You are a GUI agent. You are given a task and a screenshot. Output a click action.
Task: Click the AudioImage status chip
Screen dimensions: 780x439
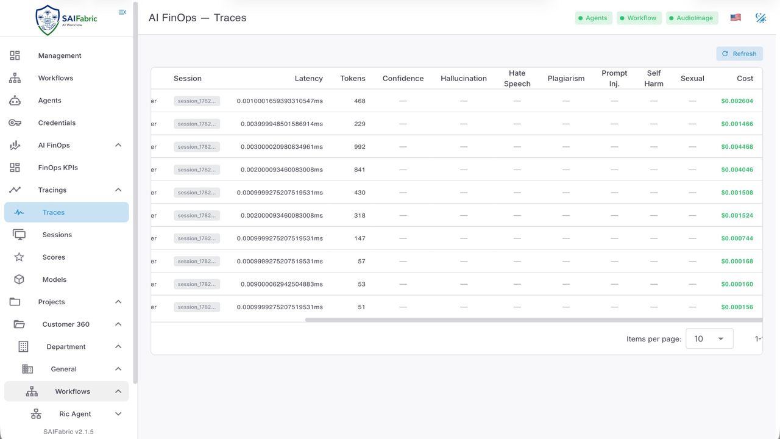pos(692,18)
